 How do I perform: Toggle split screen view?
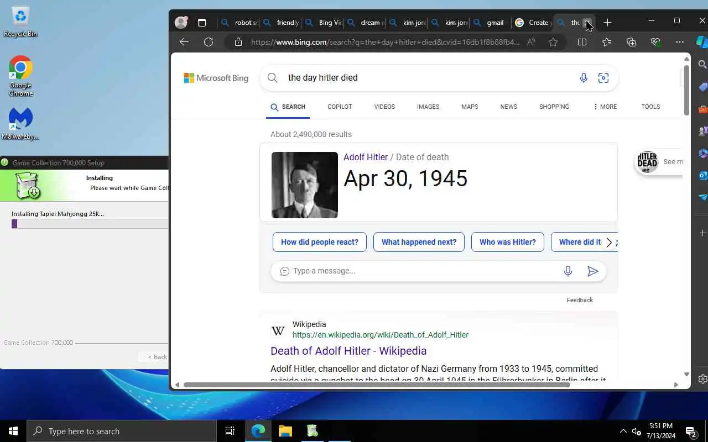(x=582, y=42)
